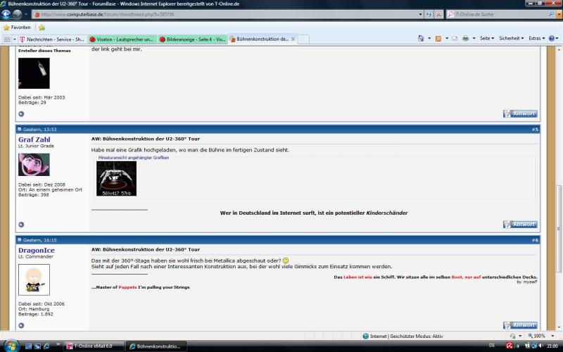Click the Read Mail icon in command bar
The height and width of the screenshot is (352, 563).
[455, 39]
